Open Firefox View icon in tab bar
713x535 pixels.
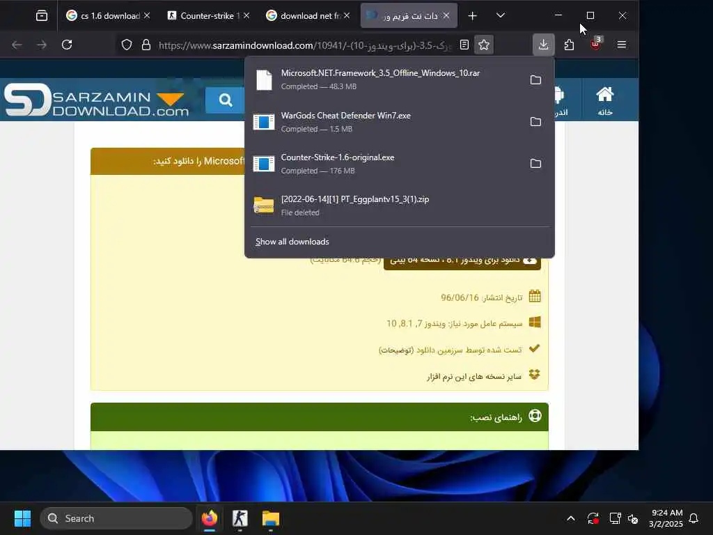[41, 16]
